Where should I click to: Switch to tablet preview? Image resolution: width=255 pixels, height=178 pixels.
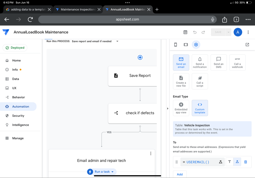(x=186, y=45)
